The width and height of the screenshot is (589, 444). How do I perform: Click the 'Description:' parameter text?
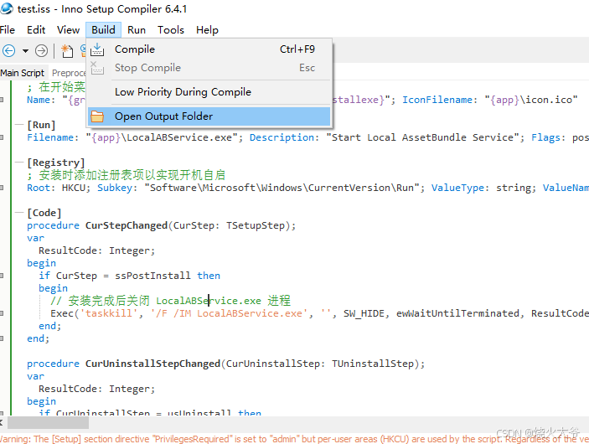tap(284, 137)
